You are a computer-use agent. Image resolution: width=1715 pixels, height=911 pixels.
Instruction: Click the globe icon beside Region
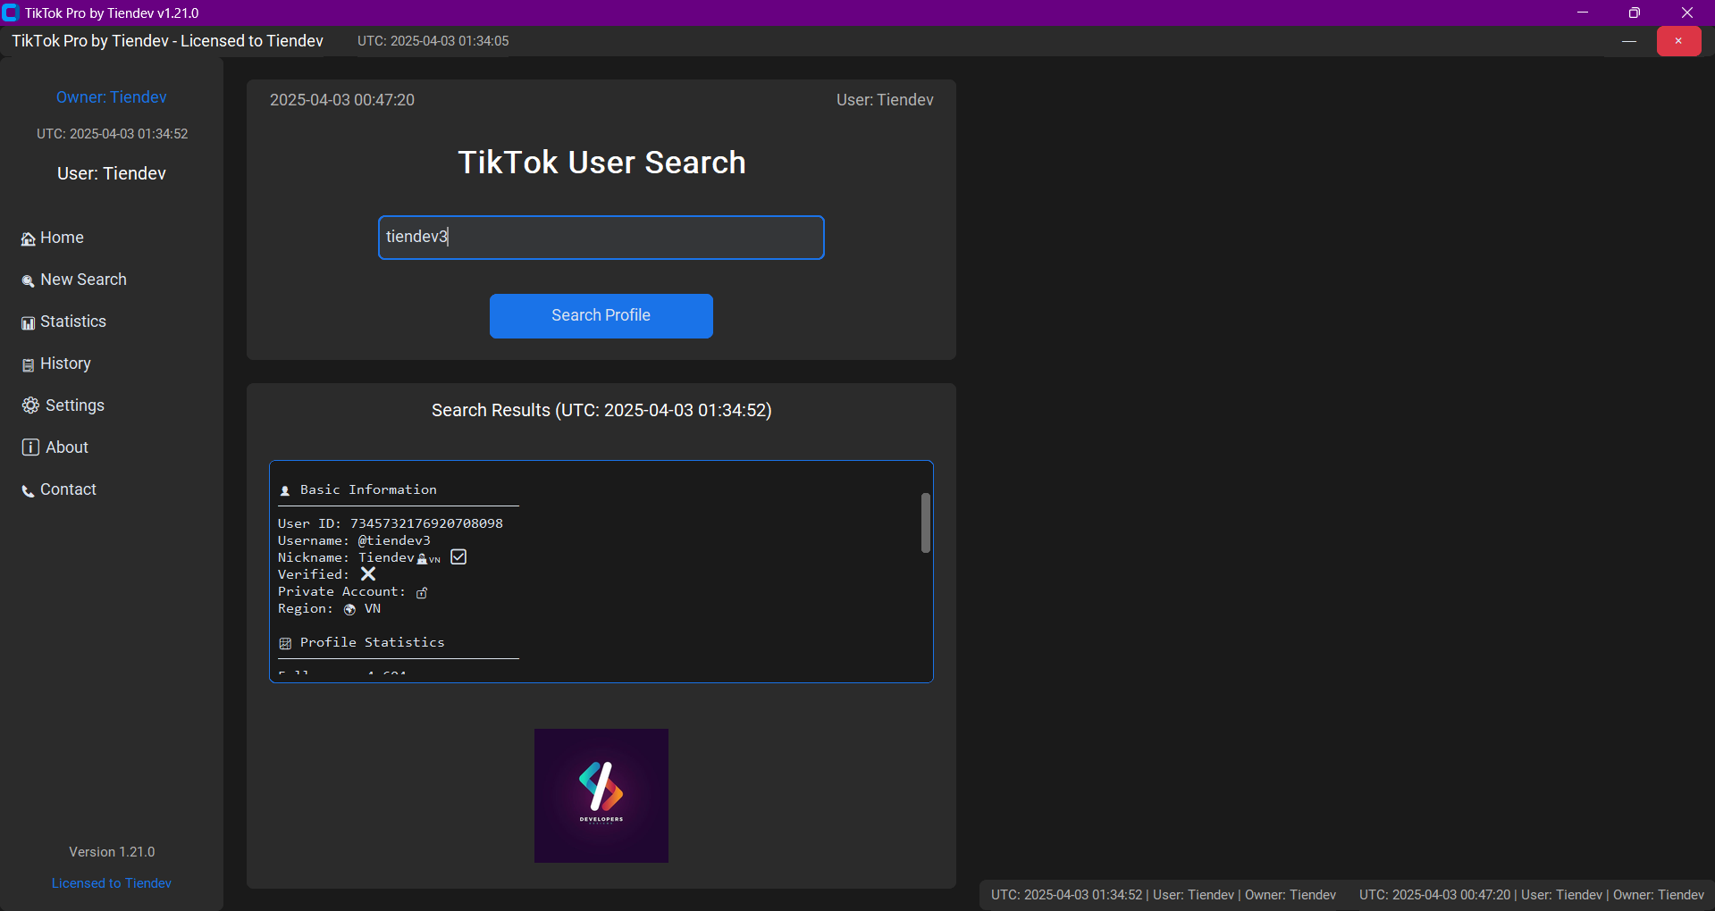coord(349,609)
